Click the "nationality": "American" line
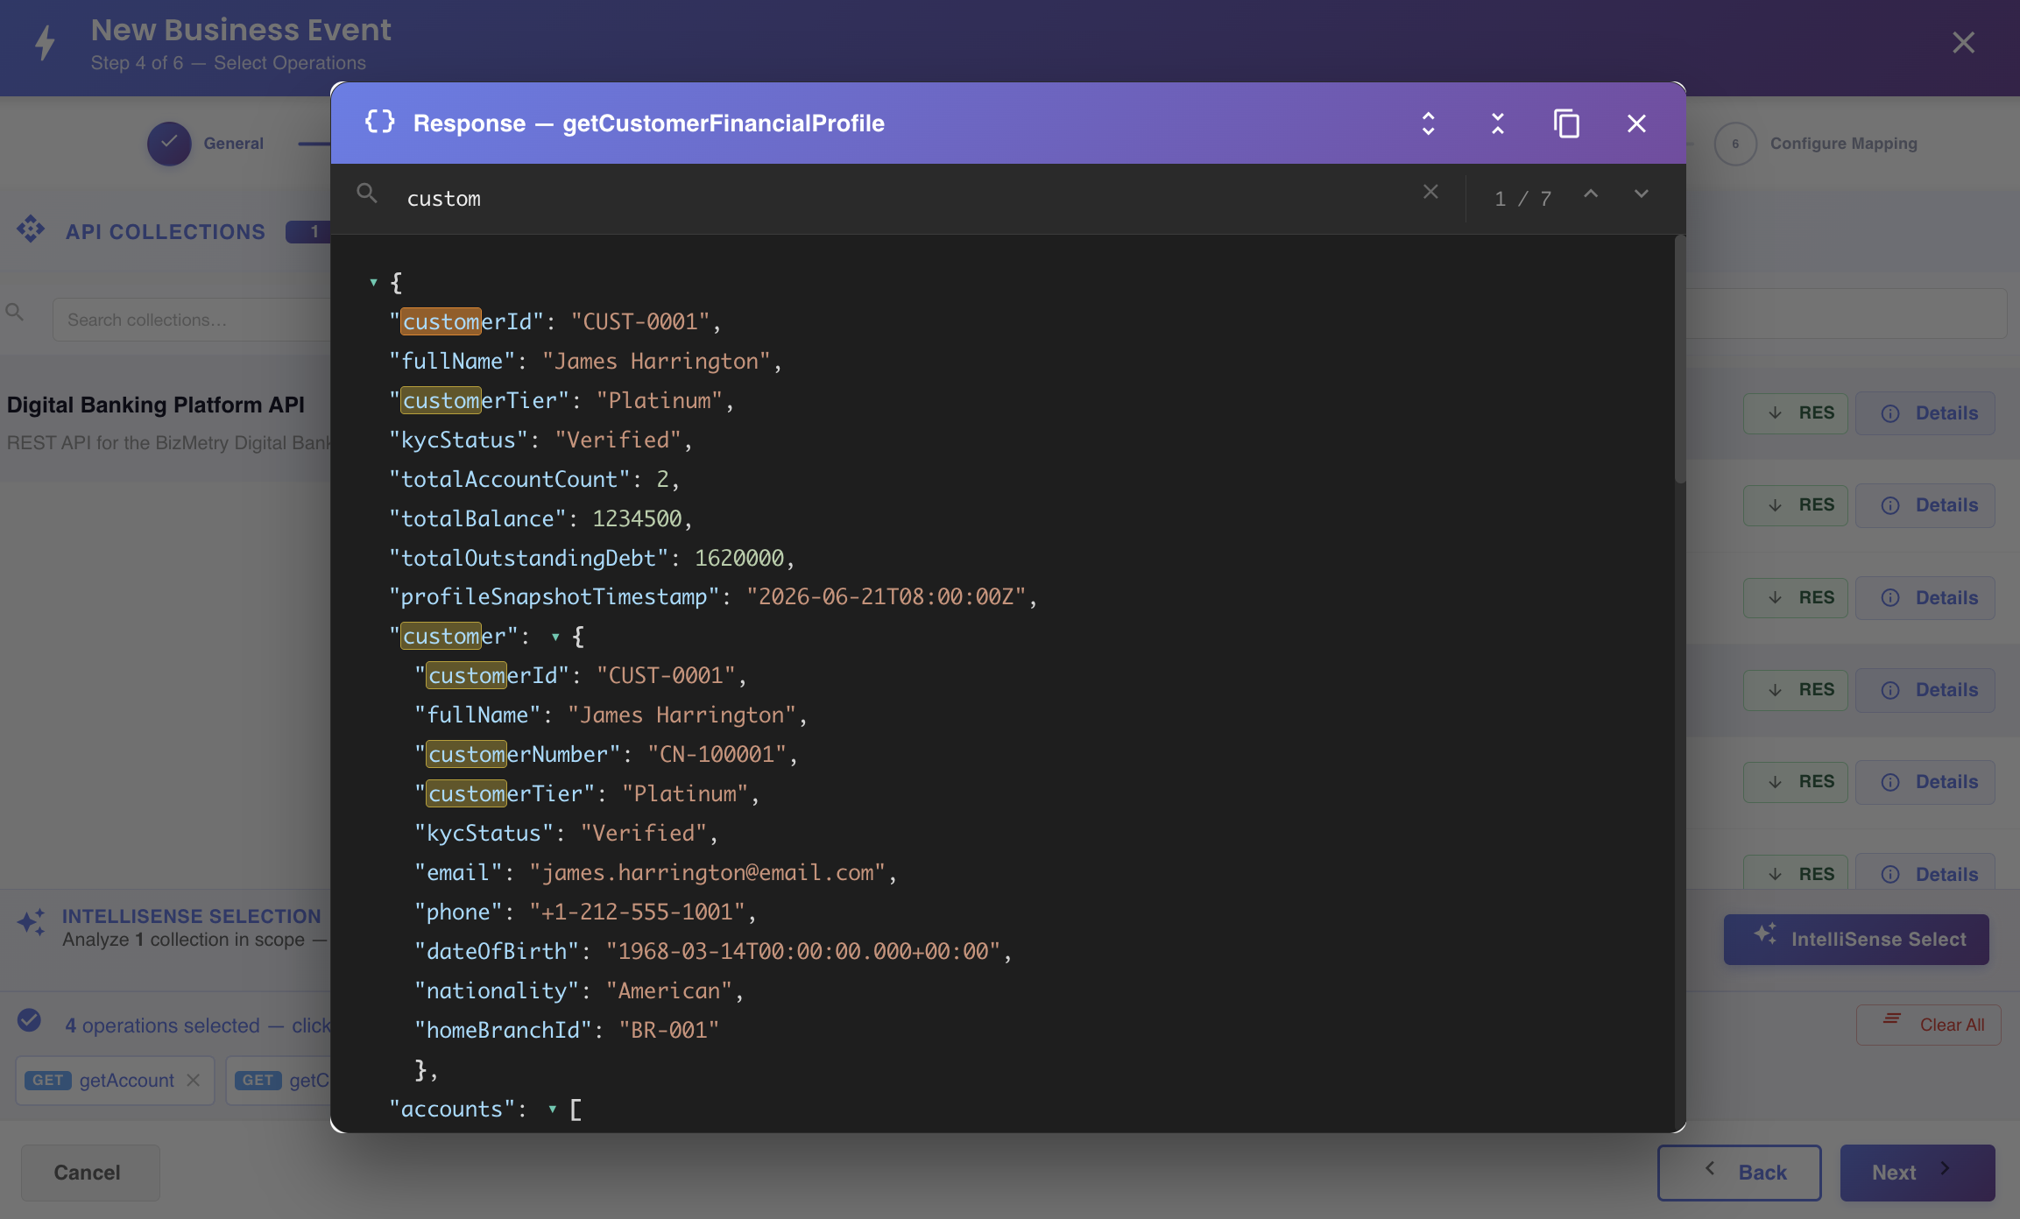This screenshot has width=2020, height=1219. 579,991
